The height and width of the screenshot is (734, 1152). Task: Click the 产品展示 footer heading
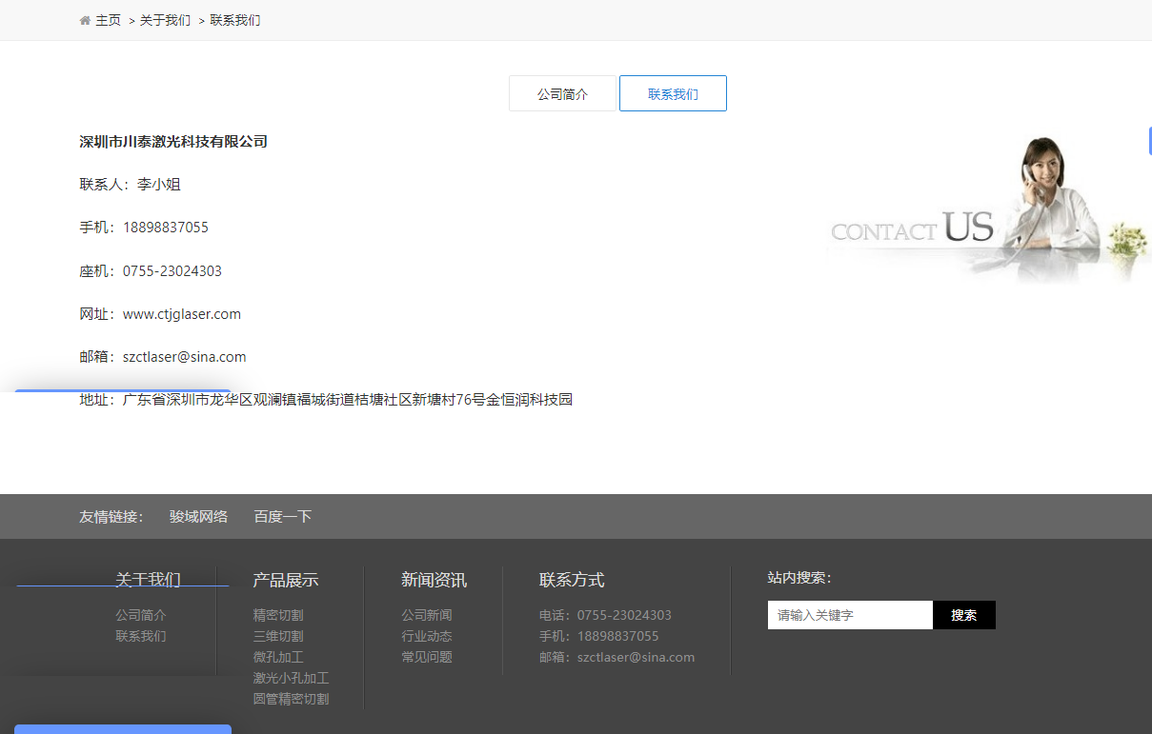point(286,580)
